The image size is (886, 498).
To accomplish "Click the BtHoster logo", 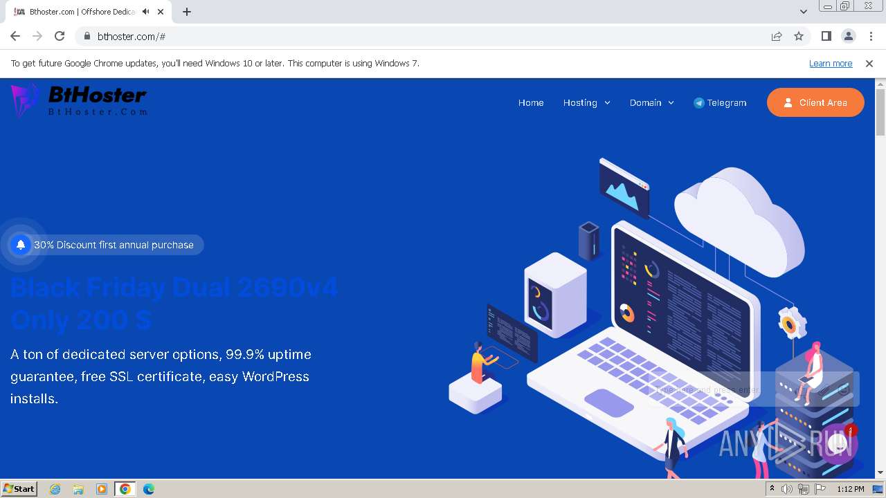I will 78,100.
